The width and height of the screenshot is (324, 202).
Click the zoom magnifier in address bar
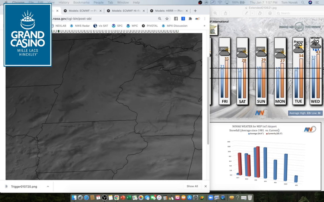pyautogui.click(x=160, y=19)
